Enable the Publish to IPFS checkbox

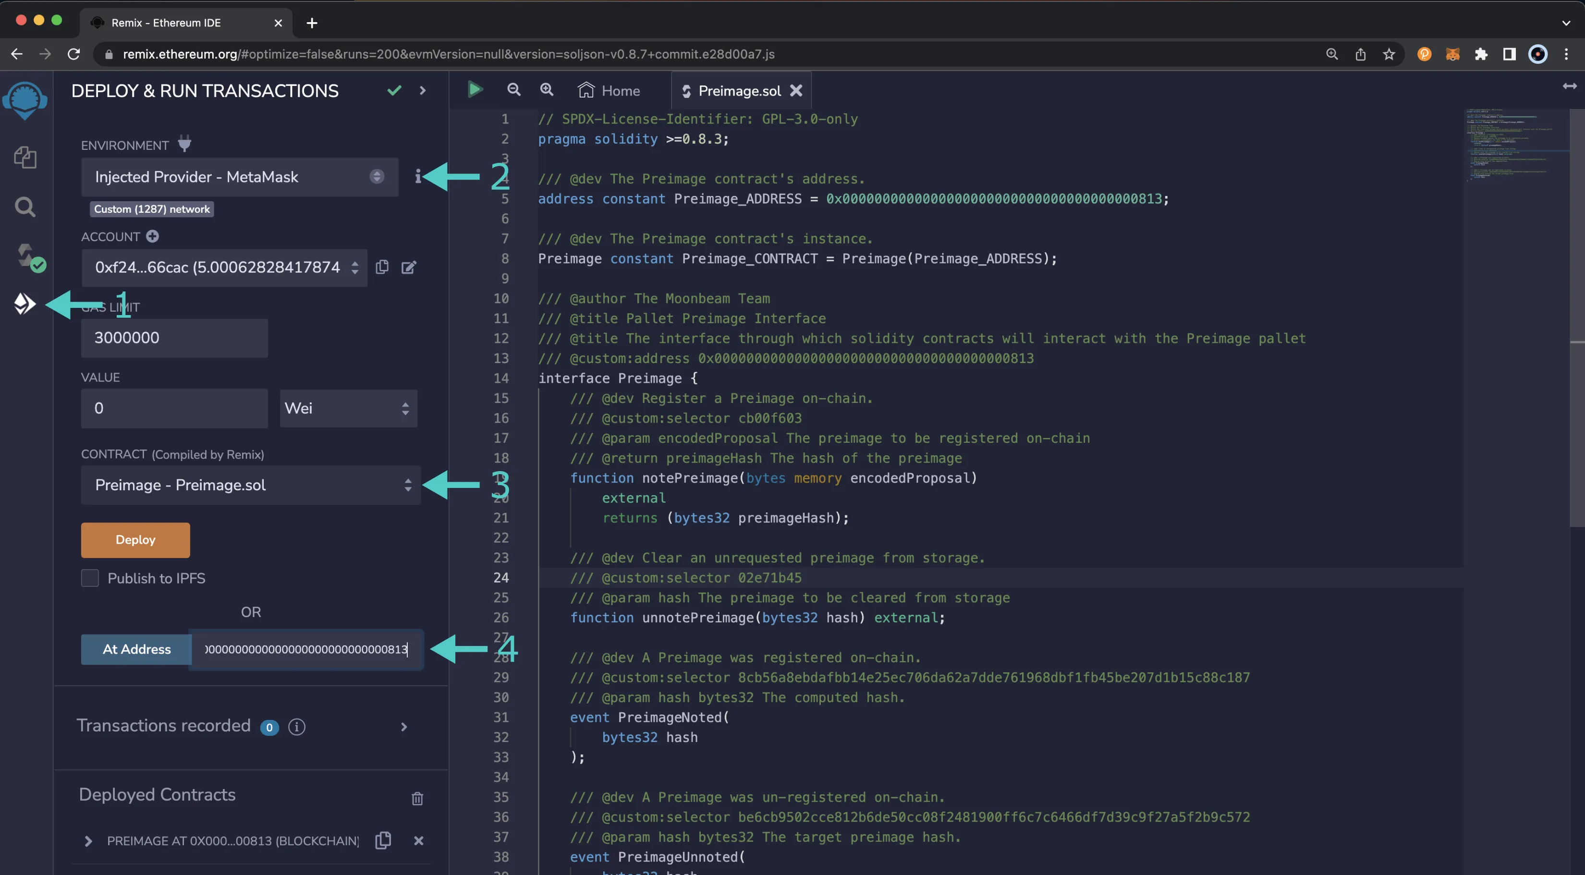tap(90, 578)
